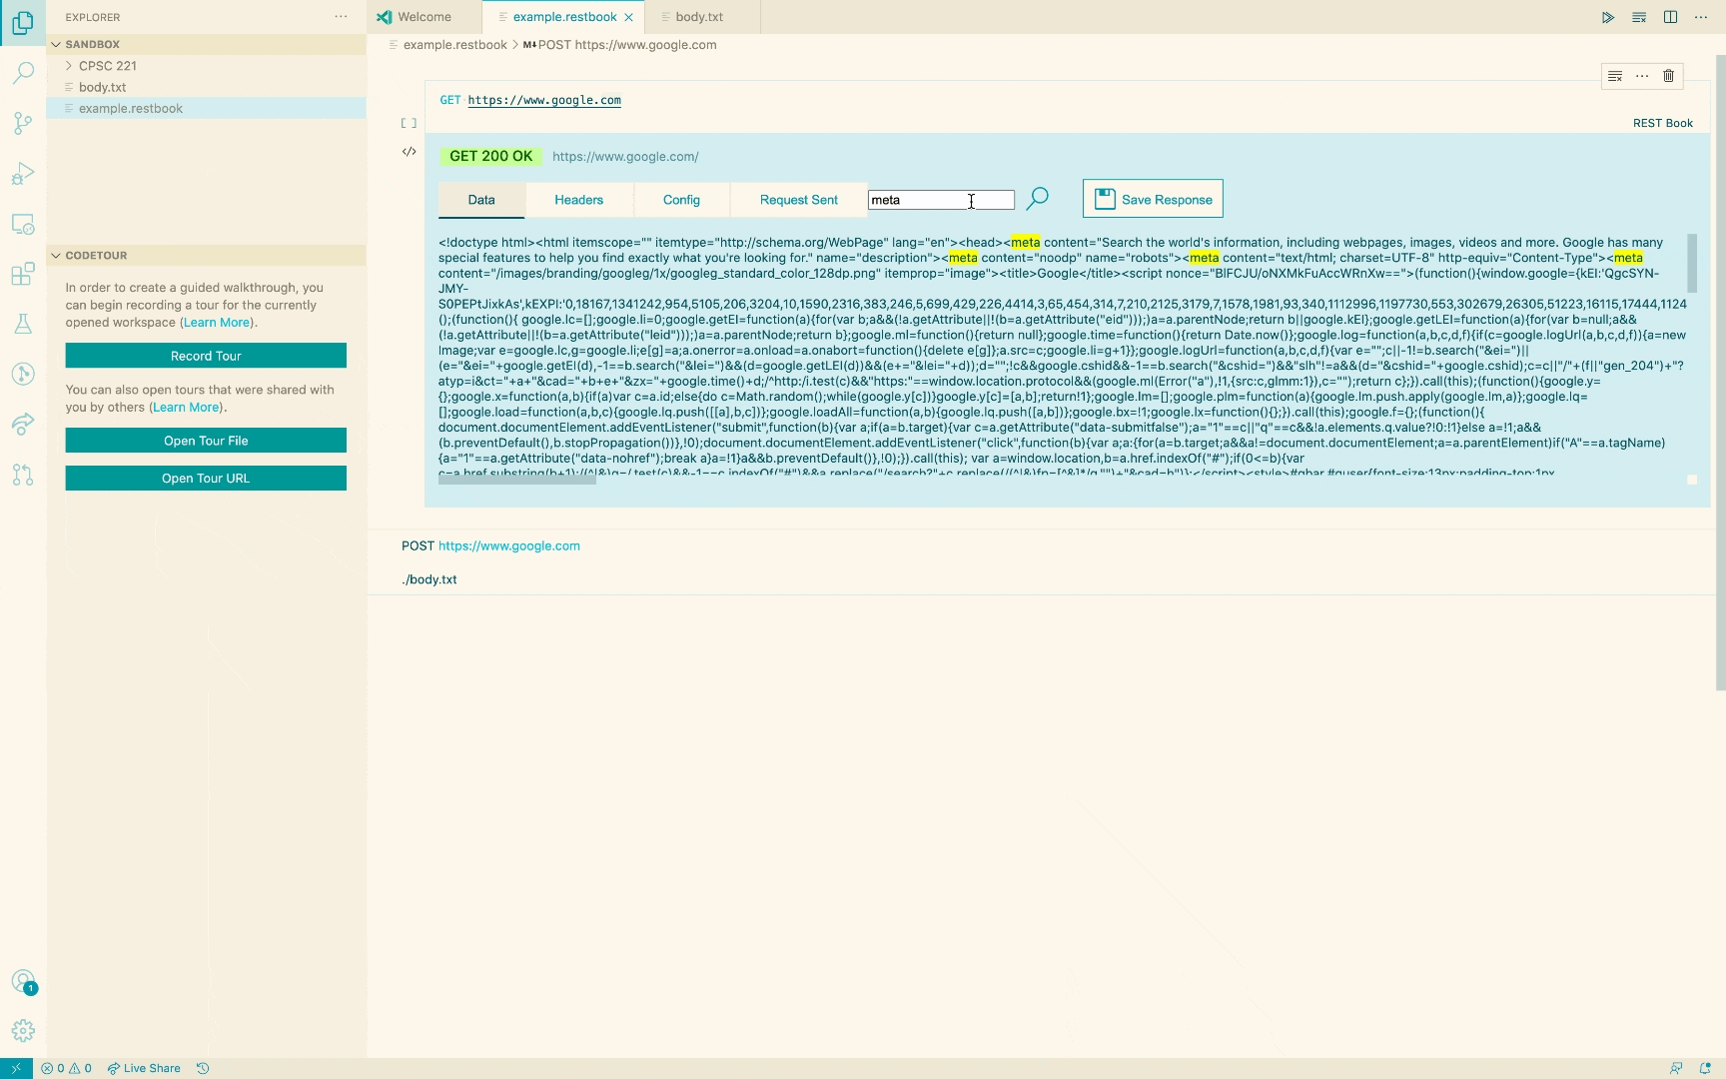Viewport: 1726px width, 1079px height.
Task: Select the Data response tab
Action: tap(481, 200)
